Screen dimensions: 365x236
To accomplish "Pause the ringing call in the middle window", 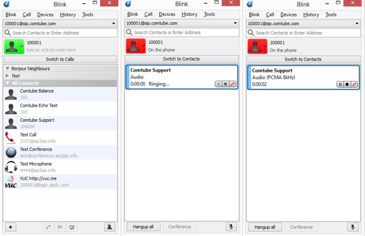I will coord(219,84).
